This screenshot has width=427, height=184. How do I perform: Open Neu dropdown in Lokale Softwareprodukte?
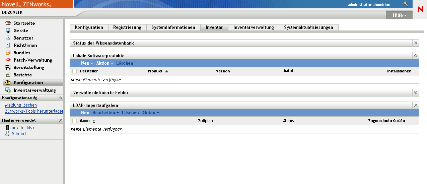[x=87, y=63]
